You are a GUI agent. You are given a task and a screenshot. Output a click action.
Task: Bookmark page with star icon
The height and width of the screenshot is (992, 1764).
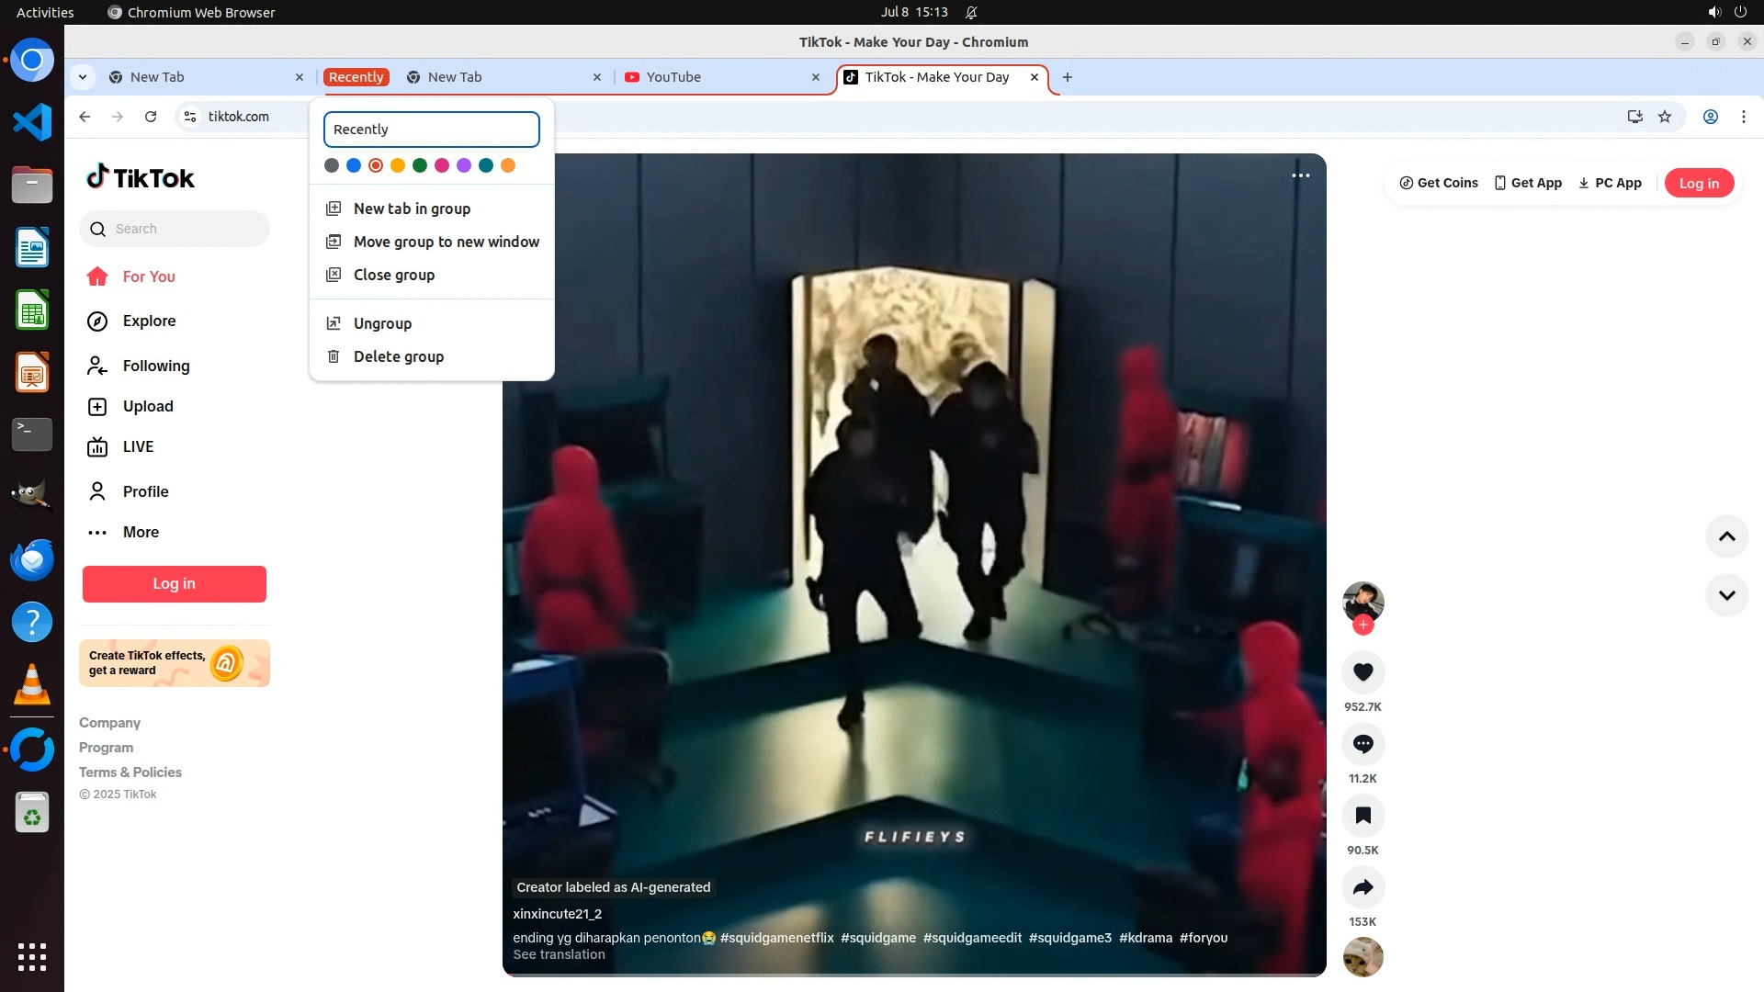click(1664, 117)
